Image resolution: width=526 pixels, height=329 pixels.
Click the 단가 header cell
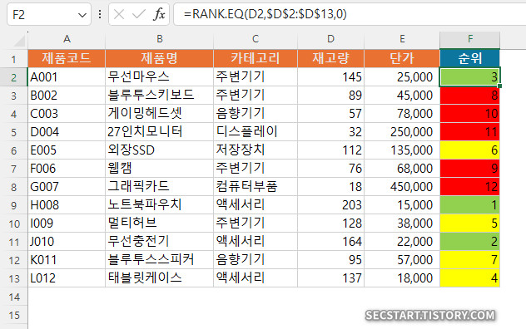(x=402, y=59)
